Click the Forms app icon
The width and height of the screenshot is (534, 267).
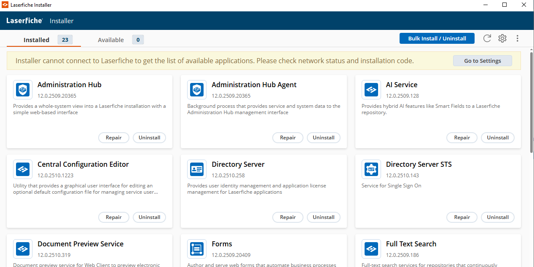197,249
